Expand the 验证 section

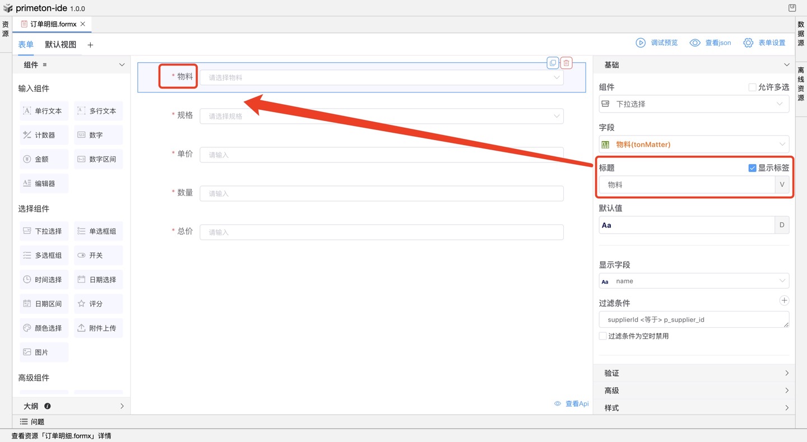[x=693, y=373]
